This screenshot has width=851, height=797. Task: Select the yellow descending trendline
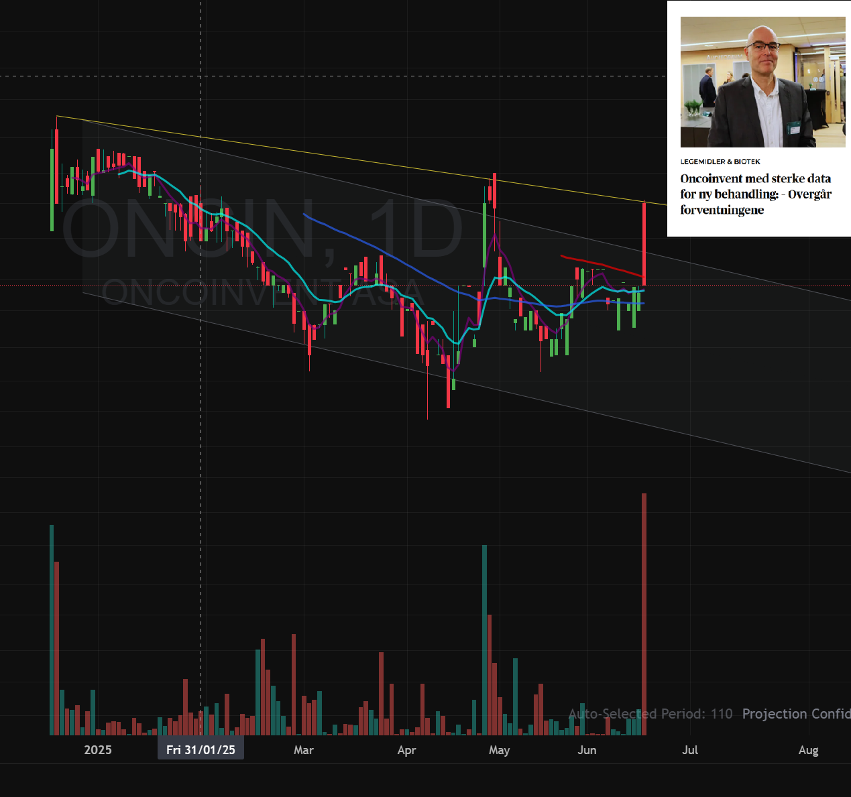tap(362, 160)
